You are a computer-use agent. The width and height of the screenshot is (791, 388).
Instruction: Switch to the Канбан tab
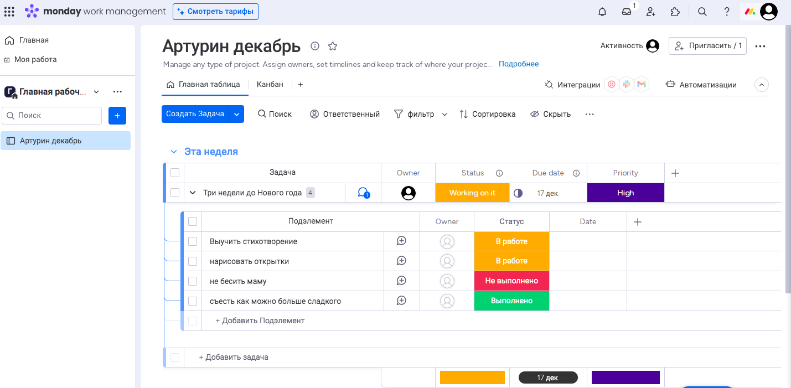pos(270,84)
